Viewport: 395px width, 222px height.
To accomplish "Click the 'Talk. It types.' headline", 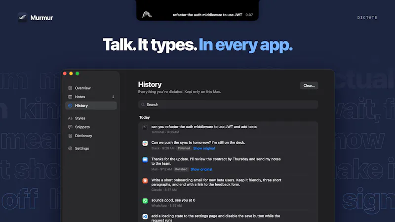I will tap(150, 45).
